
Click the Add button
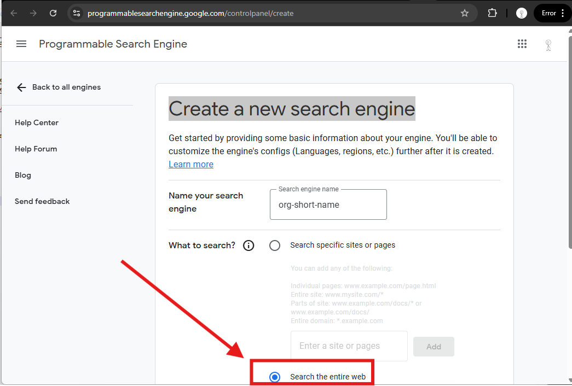tap(434, 347)
